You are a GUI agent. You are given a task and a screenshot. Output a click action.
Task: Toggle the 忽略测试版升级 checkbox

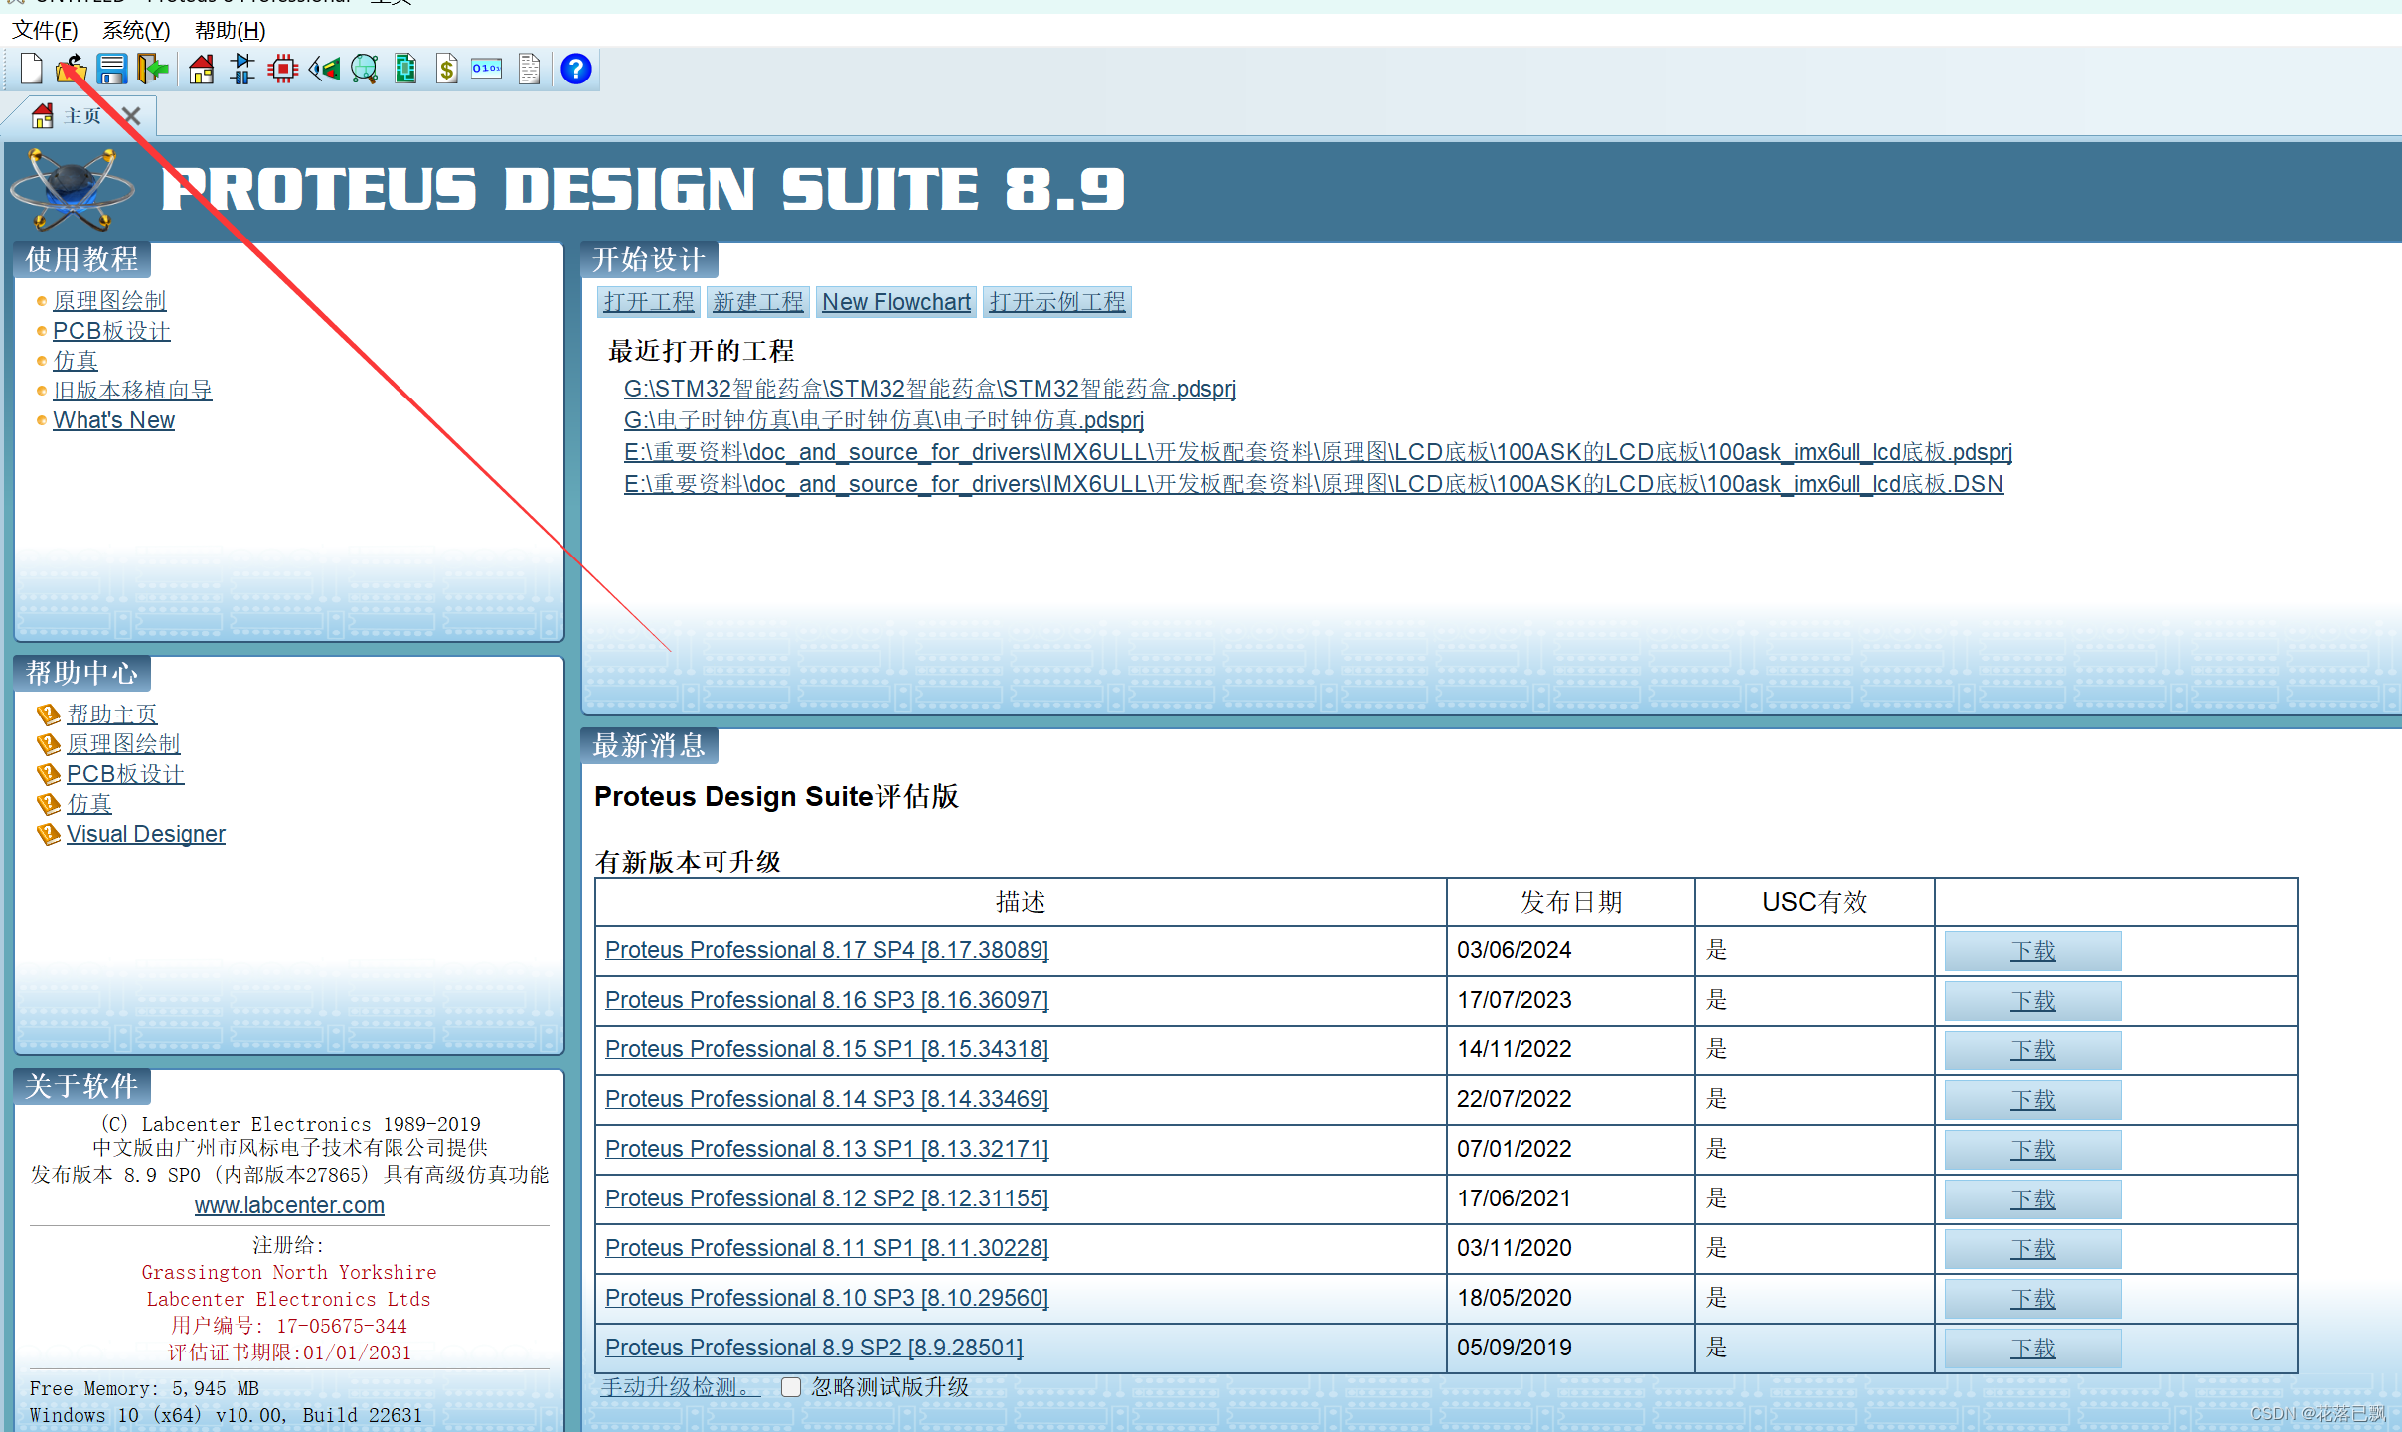[x=791, y=1386]
